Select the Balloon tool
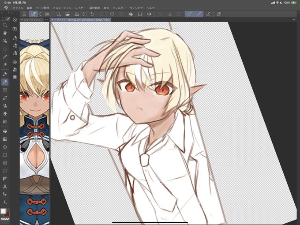 point(5,171)
